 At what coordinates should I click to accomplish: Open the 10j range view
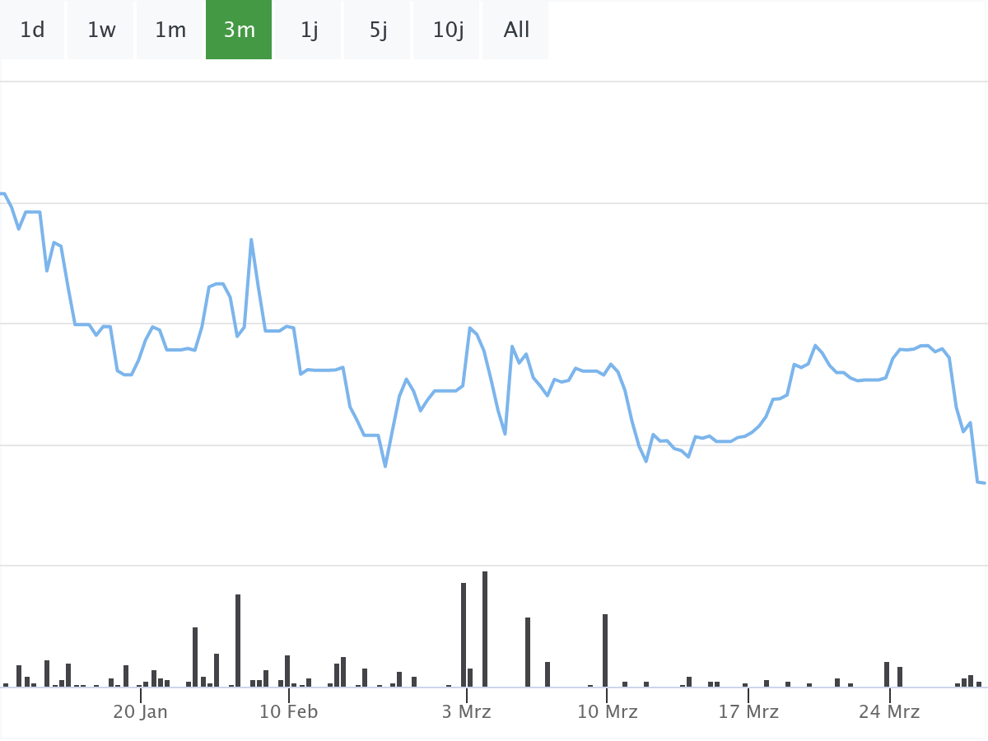coord(448,30)
